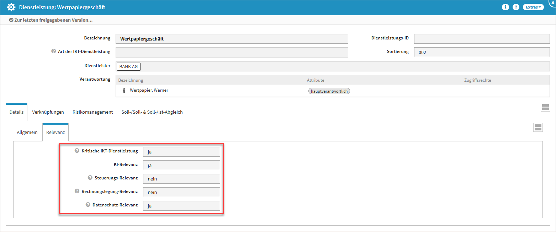Screen dimensions: 556x232
Task: Click help icon beside Rechnungslegung-Relevanz
Action: coord(77,191)
